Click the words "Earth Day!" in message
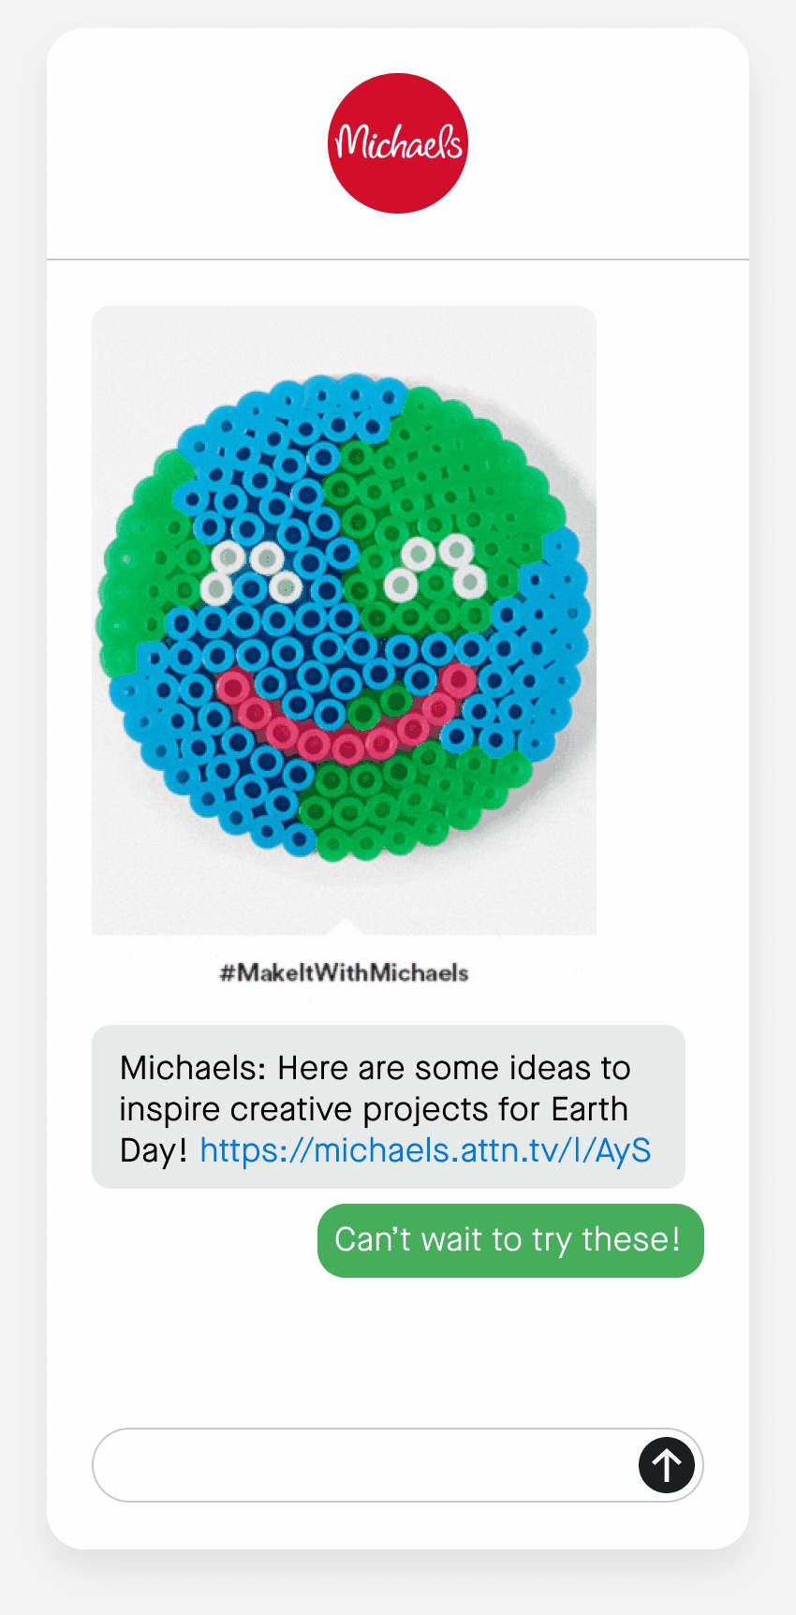 pos(375,1129)
